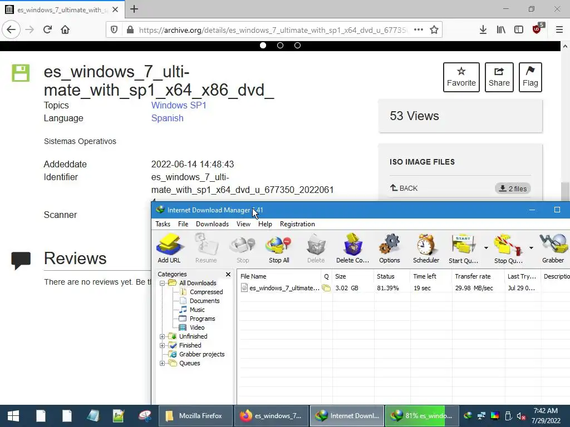Open the Spanish language link

(x=167, y=118)
